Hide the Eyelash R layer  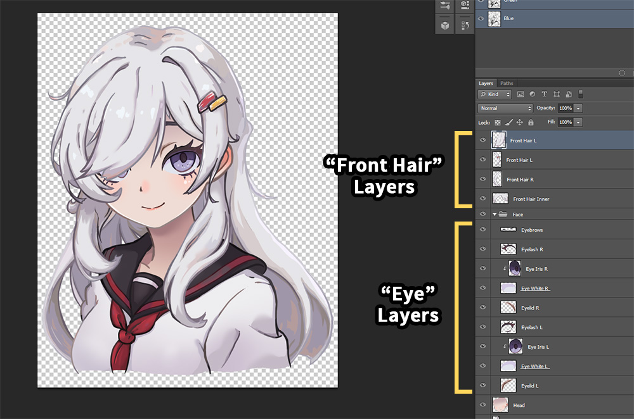tap(482, 249)
